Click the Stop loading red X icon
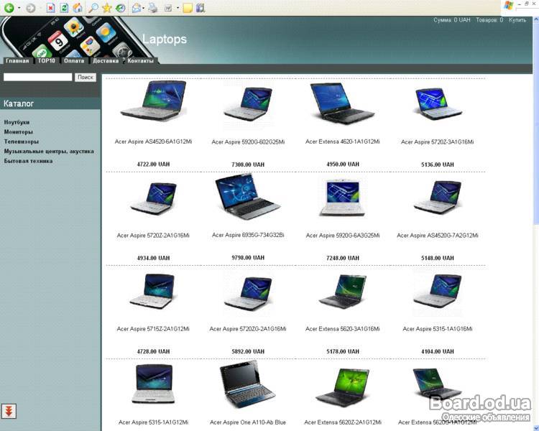The image size is (539, 431). click(x=50, y=8)
